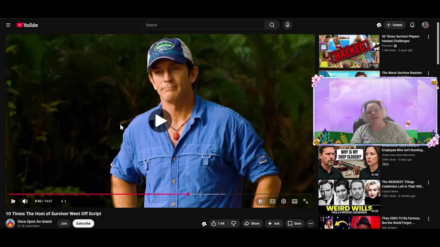Click the search magnifier button

(x=272, y=25)
